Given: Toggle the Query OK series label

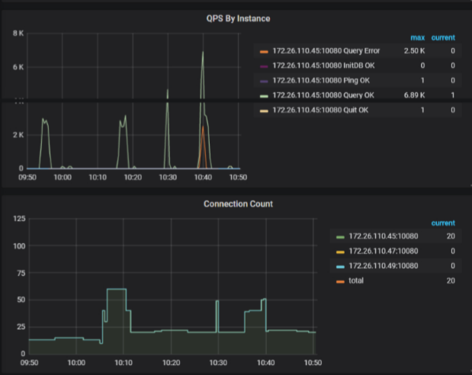Looking at the screenshot, I should 323,95.
